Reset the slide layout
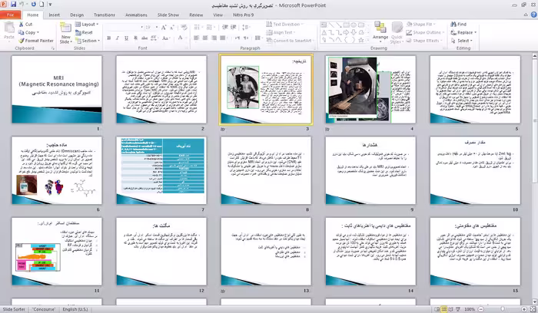Screen dimensions: 538x313 coord(85,32)
